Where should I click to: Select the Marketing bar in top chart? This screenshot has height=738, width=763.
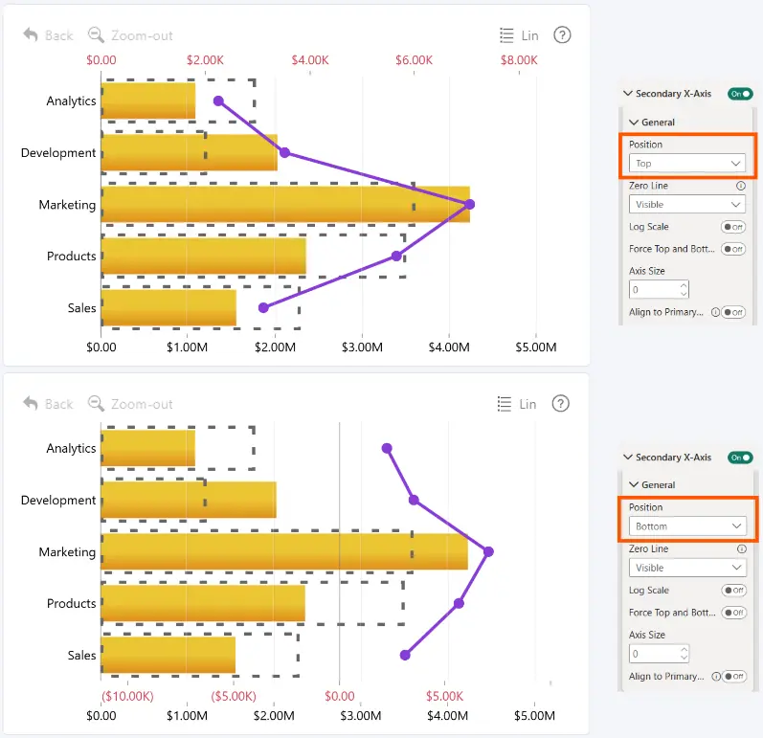click(x=285, y=204)
